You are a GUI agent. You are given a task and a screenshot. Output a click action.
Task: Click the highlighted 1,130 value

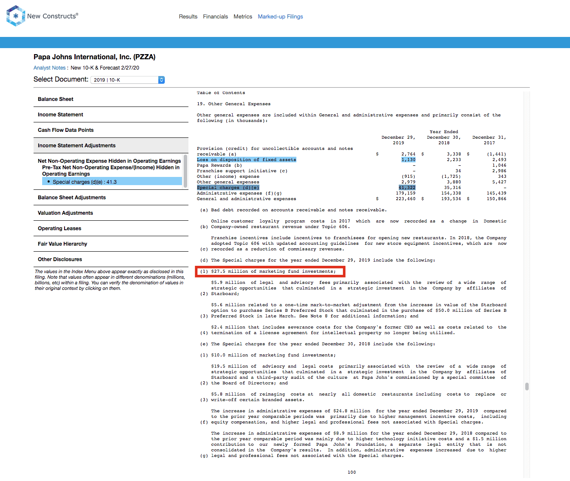click(408, 160)
